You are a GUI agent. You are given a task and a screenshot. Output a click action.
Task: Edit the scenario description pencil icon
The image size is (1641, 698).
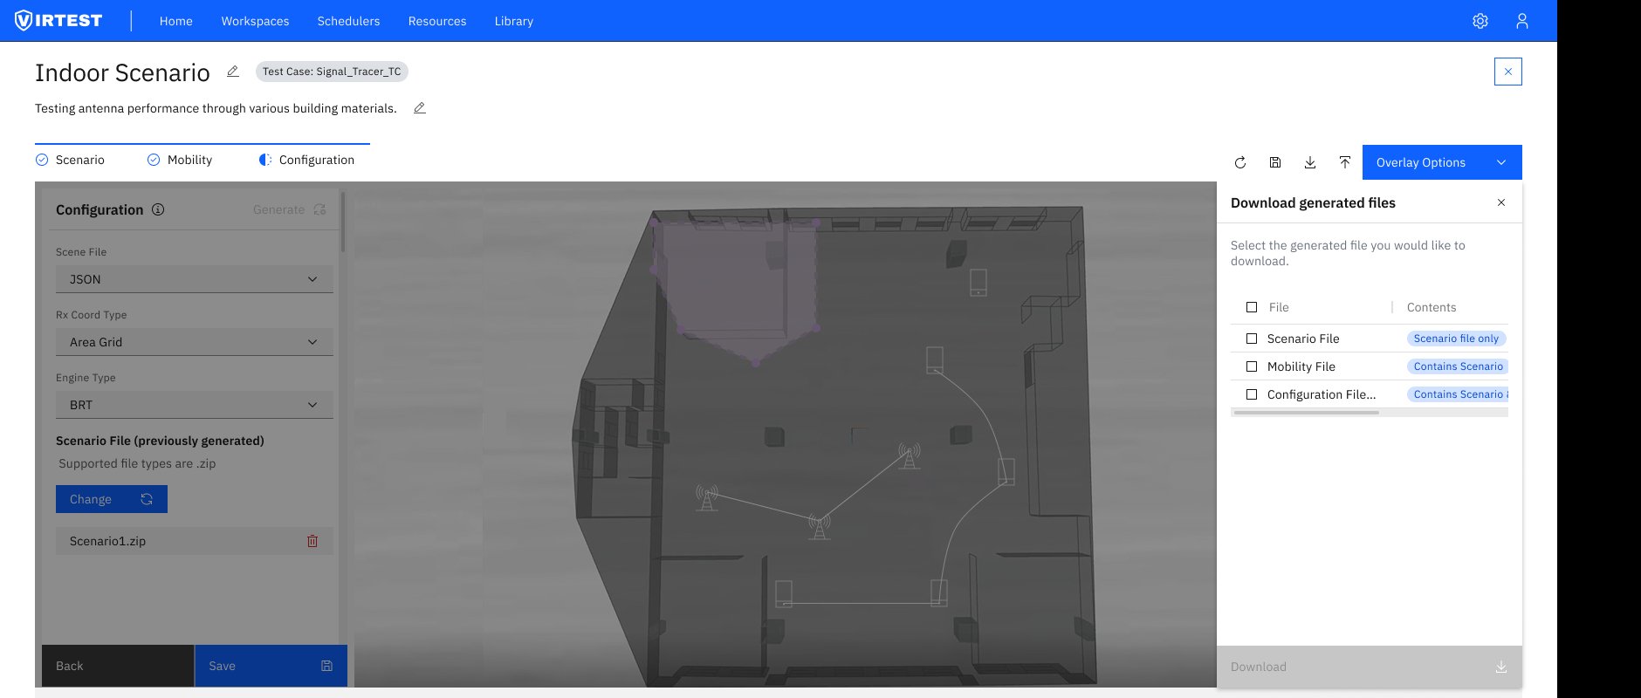[420, 108]
